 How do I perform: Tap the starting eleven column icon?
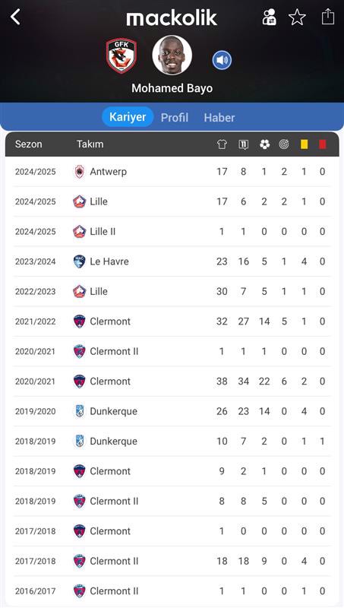click(243, 144)
